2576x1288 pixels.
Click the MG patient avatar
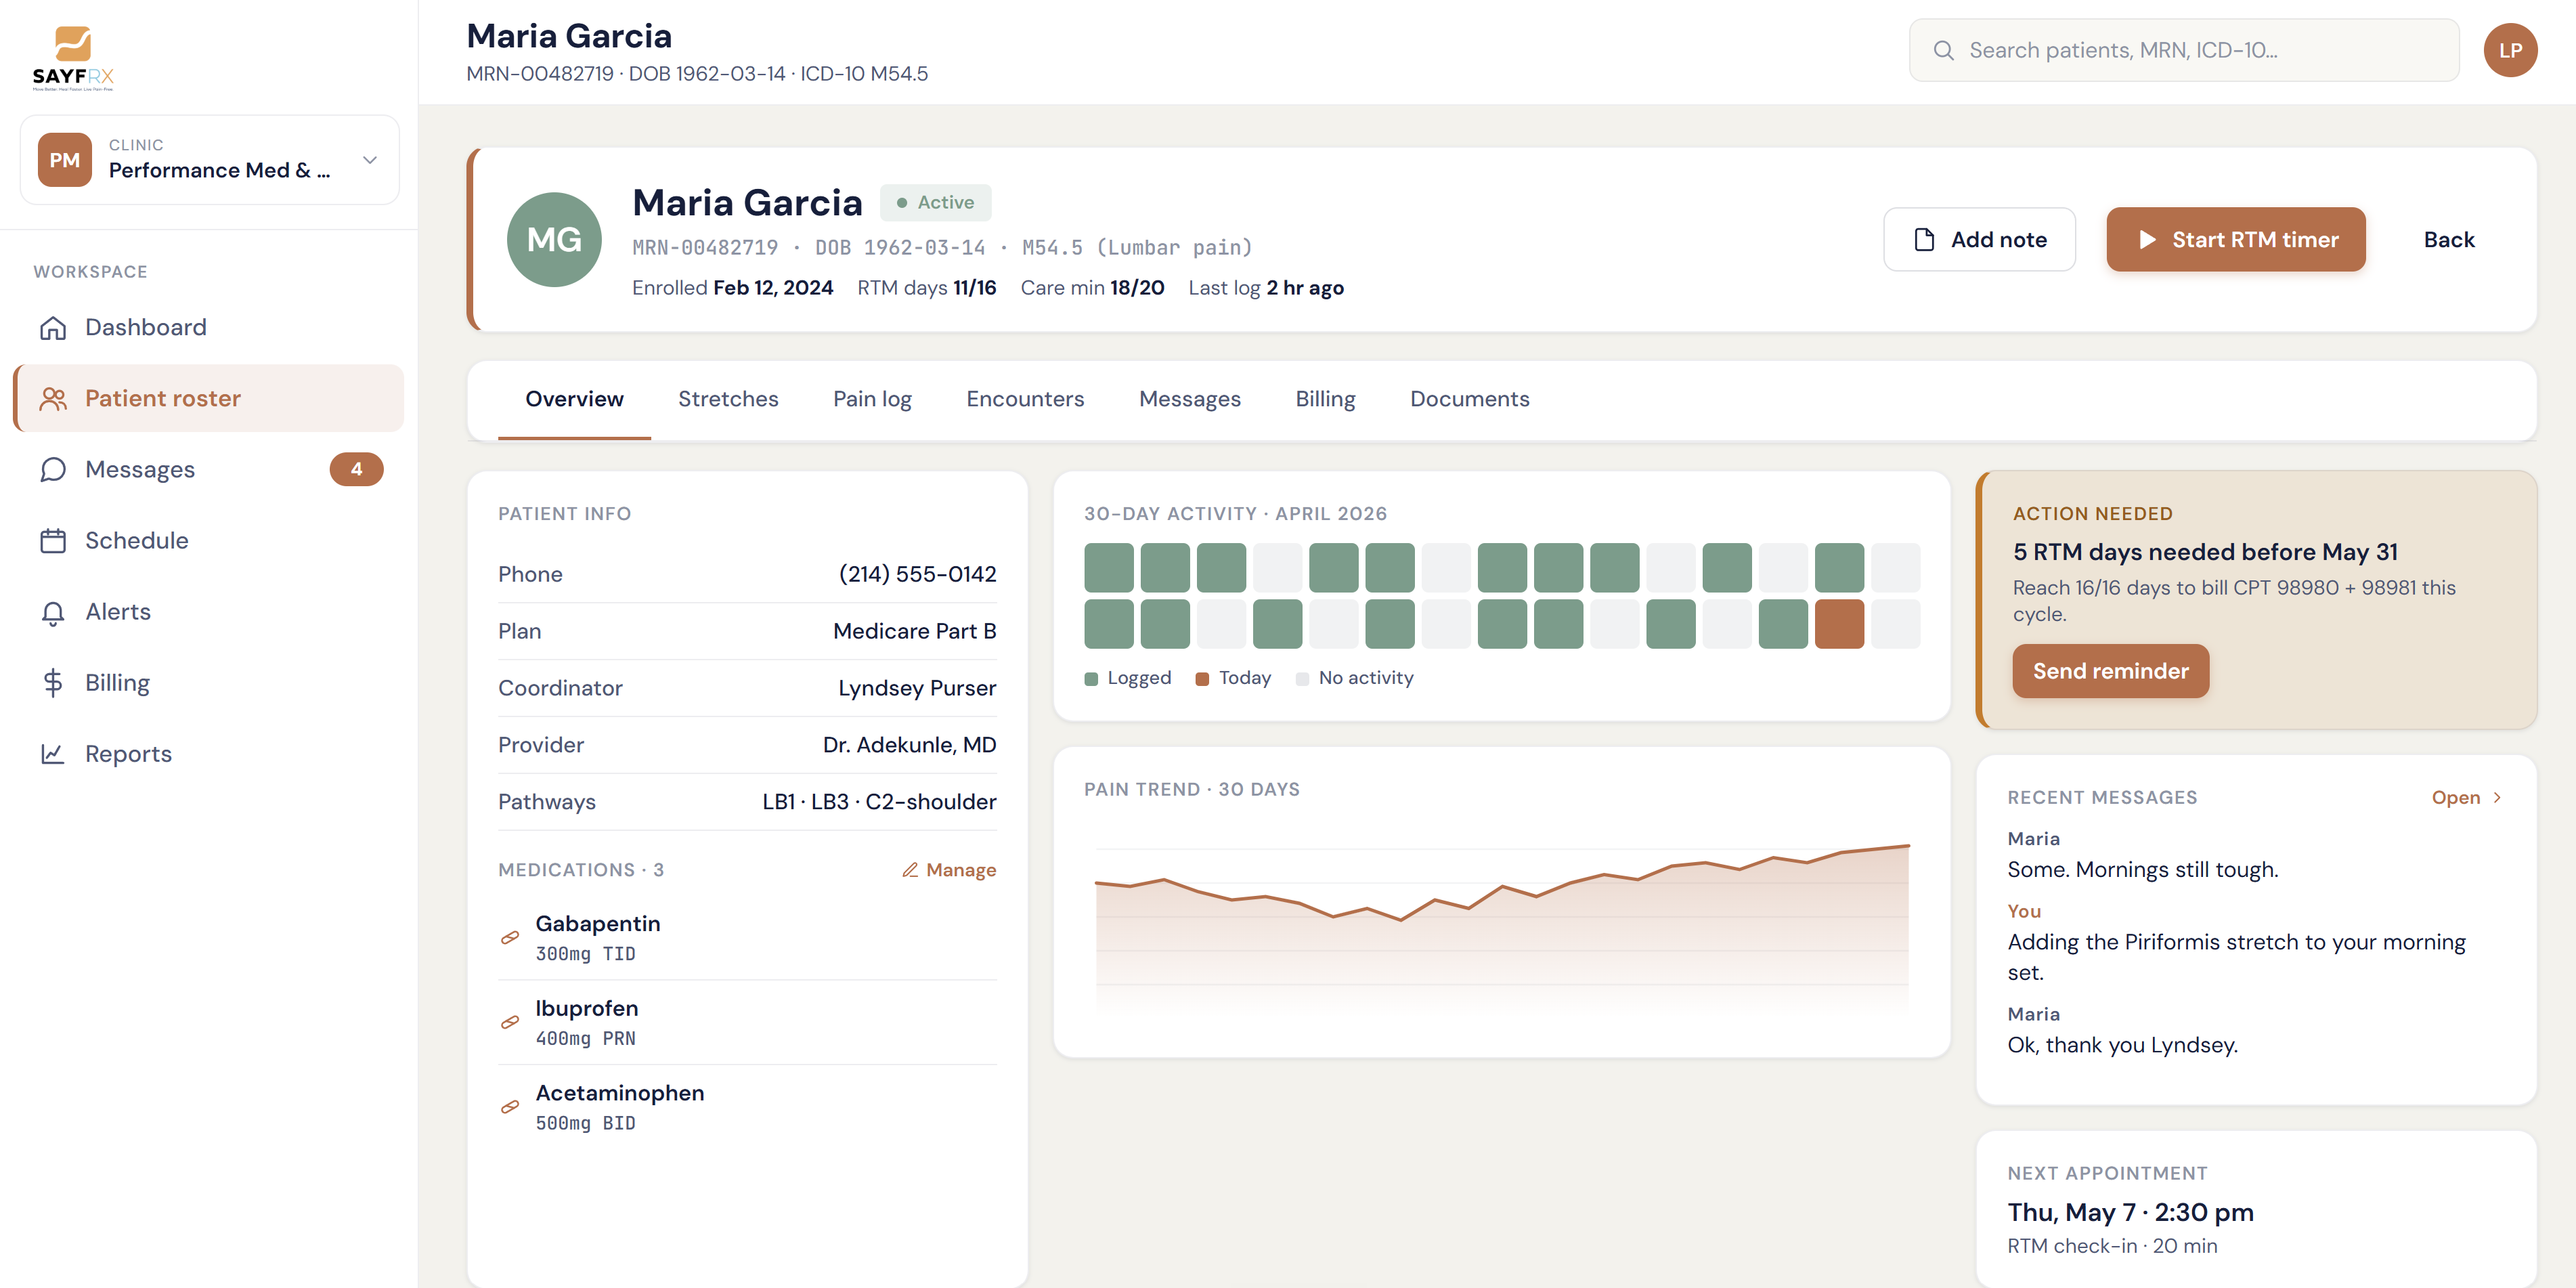pos(554,240)
